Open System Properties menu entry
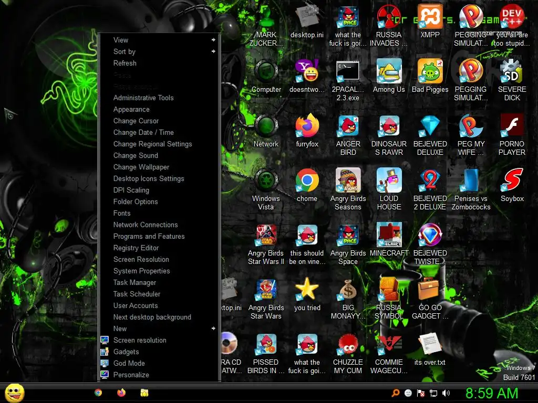Viewport: 538px width, 403px height. click(x=159, y=271)
